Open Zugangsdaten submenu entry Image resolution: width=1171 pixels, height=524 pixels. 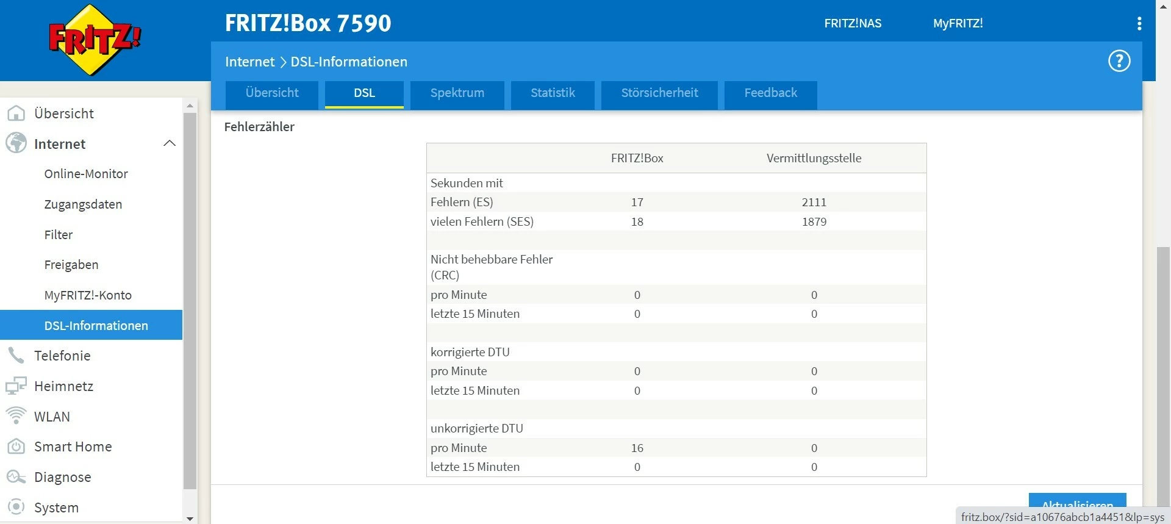coord(83,204)
